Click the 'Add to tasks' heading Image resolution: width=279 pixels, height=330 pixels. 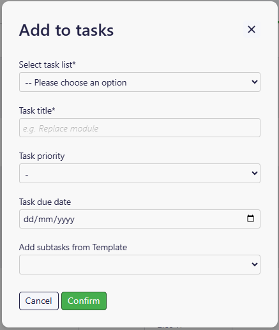point(66,30)
